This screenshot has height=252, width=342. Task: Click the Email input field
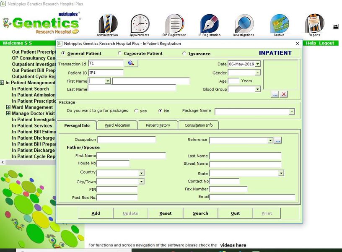pos(252,197)
